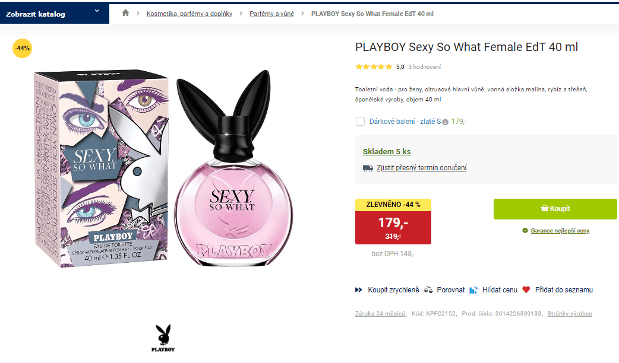
Task: Click the red 179,- price box
Action: [x=393, y=227]
